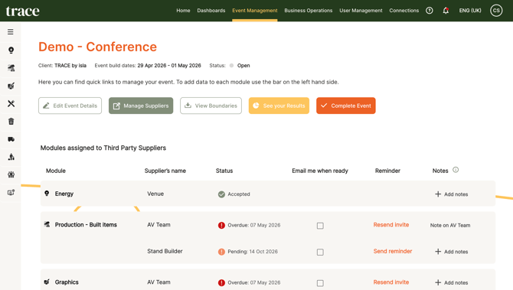Click the Graphics row module icon
513x290 pixels.
pos(47,282)
